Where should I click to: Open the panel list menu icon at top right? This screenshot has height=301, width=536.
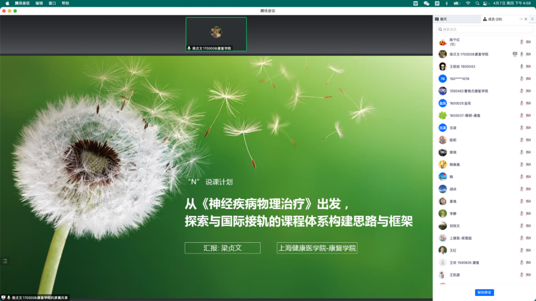click(532, 19)
